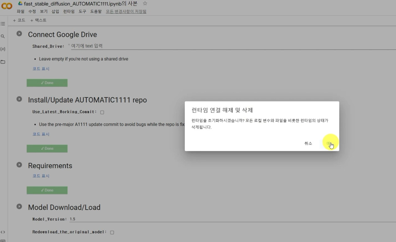This screenshot has height=242, width=396.
Task: Run the Connect Google Drive cell
Action: (x=19, y=33)
